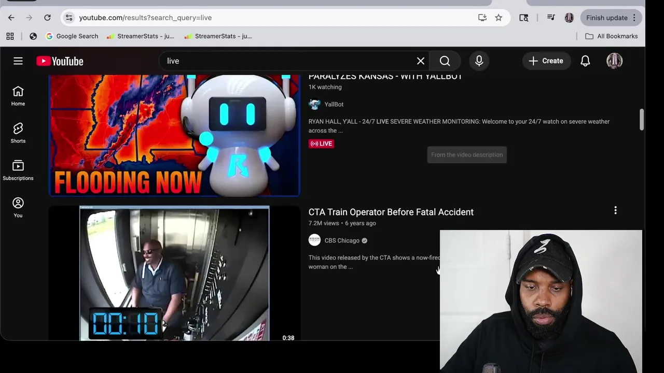This screenshot has height=373, width=664.
Task: Go back with browser back arrow
Action: 11,18
